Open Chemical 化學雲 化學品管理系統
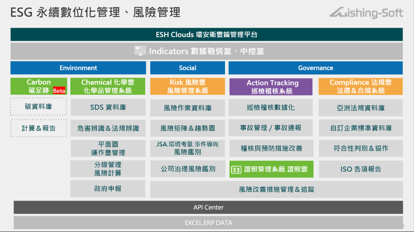The width and height of the screenshot is (414, 232). [x=108, y=86]
